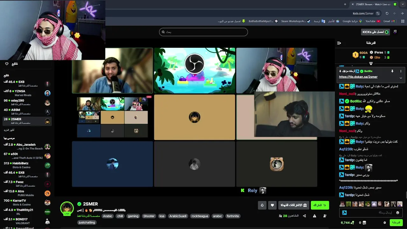Click the rocktleague tag
407x229 pixels.
point(200,216)
